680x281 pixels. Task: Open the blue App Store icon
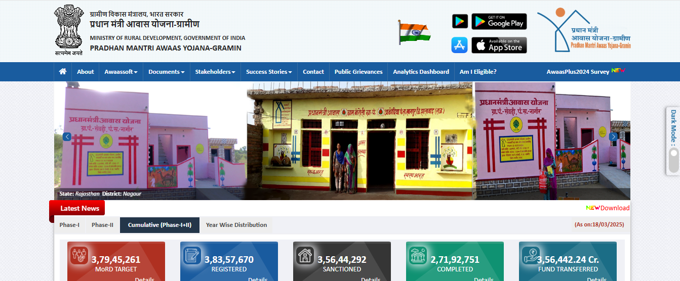point(460,45)
